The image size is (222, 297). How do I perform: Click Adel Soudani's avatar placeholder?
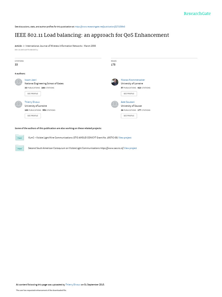pos(115,104)
